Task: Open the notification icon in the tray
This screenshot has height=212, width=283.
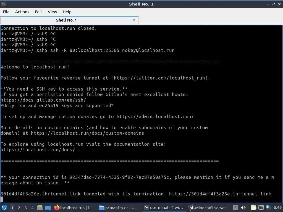Action: coord(268,207)
